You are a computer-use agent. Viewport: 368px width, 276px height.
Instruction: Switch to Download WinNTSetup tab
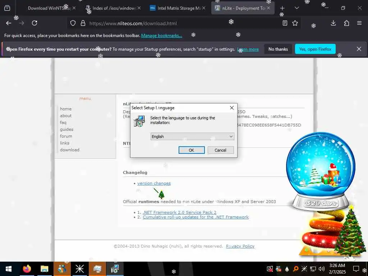click(49, 8)
